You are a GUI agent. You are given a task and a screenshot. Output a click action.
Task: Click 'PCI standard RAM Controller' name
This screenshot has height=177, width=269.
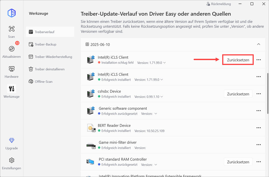123,159
